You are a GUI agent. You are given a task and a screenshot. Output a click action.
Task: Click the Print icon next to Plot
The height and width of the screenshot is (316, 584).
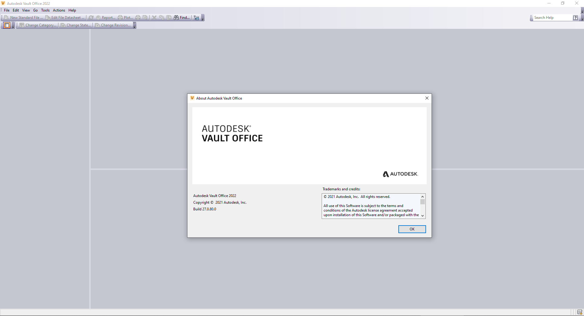point(138,18)
